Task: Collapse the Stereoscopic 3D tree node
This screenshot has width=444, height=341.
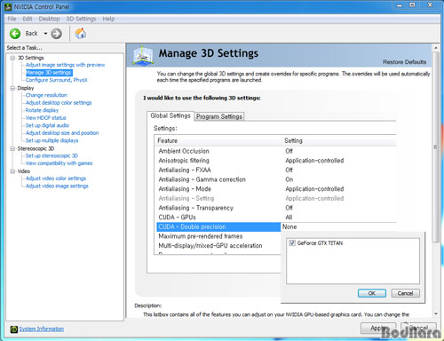Action: [12, 148]
